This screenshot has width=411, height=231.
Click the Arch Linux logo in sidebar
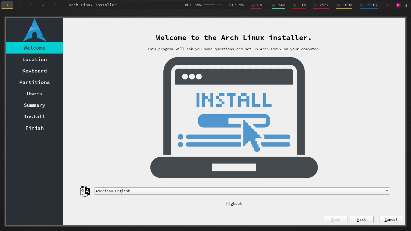35,30
